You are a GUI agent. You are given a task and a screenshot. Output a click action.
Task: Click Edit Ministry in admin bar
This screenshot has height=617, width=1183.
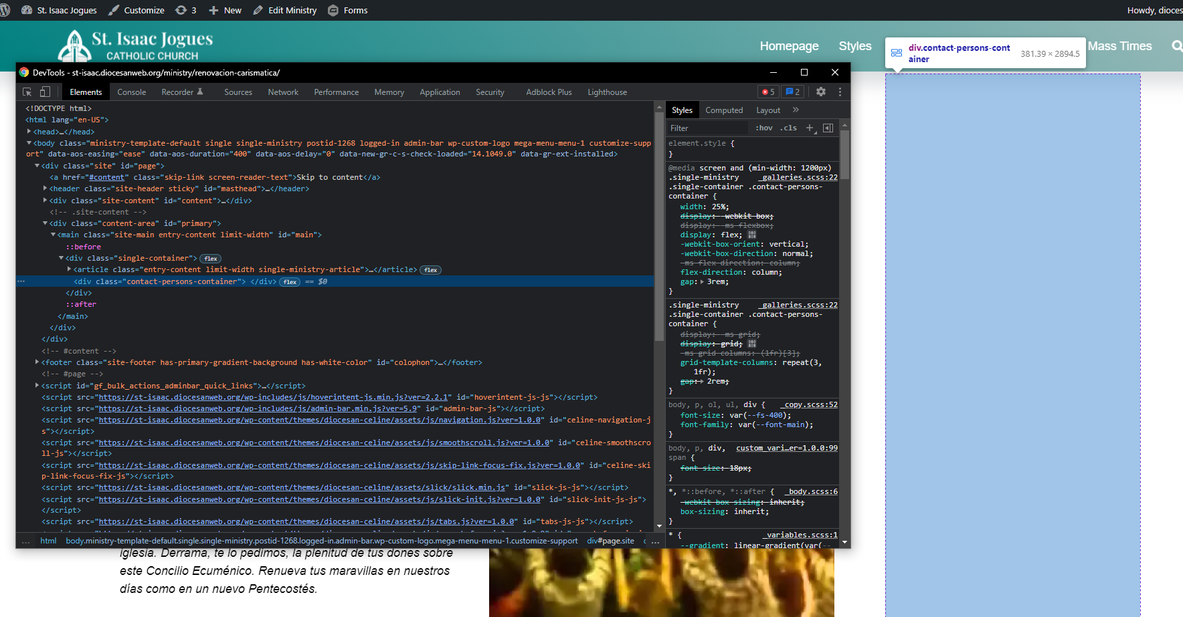click(x=285, y=10)
